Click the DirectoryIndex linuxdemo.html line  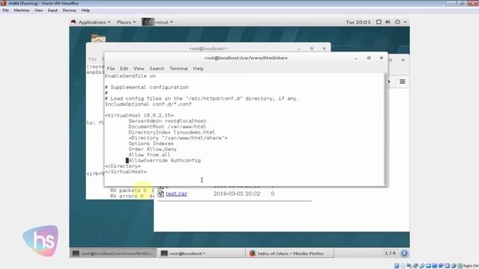coord(171,132)
